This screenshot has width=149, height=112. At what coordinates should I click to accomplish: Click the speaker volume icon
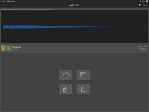point(140,5)
